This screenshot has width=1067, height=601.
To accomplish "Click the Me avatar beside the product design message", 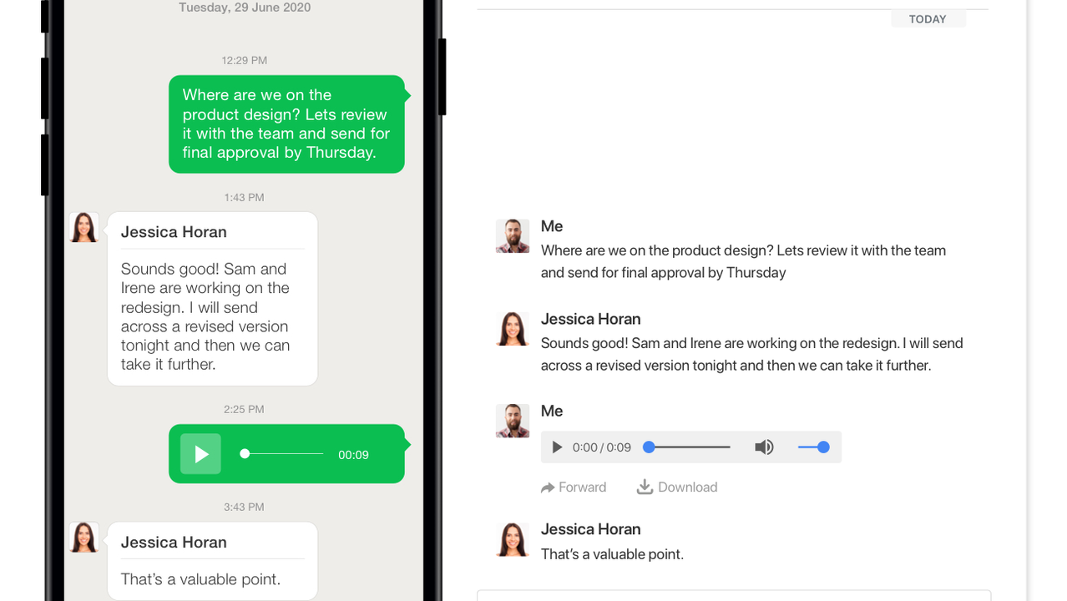I will click(x=512, y=236).
